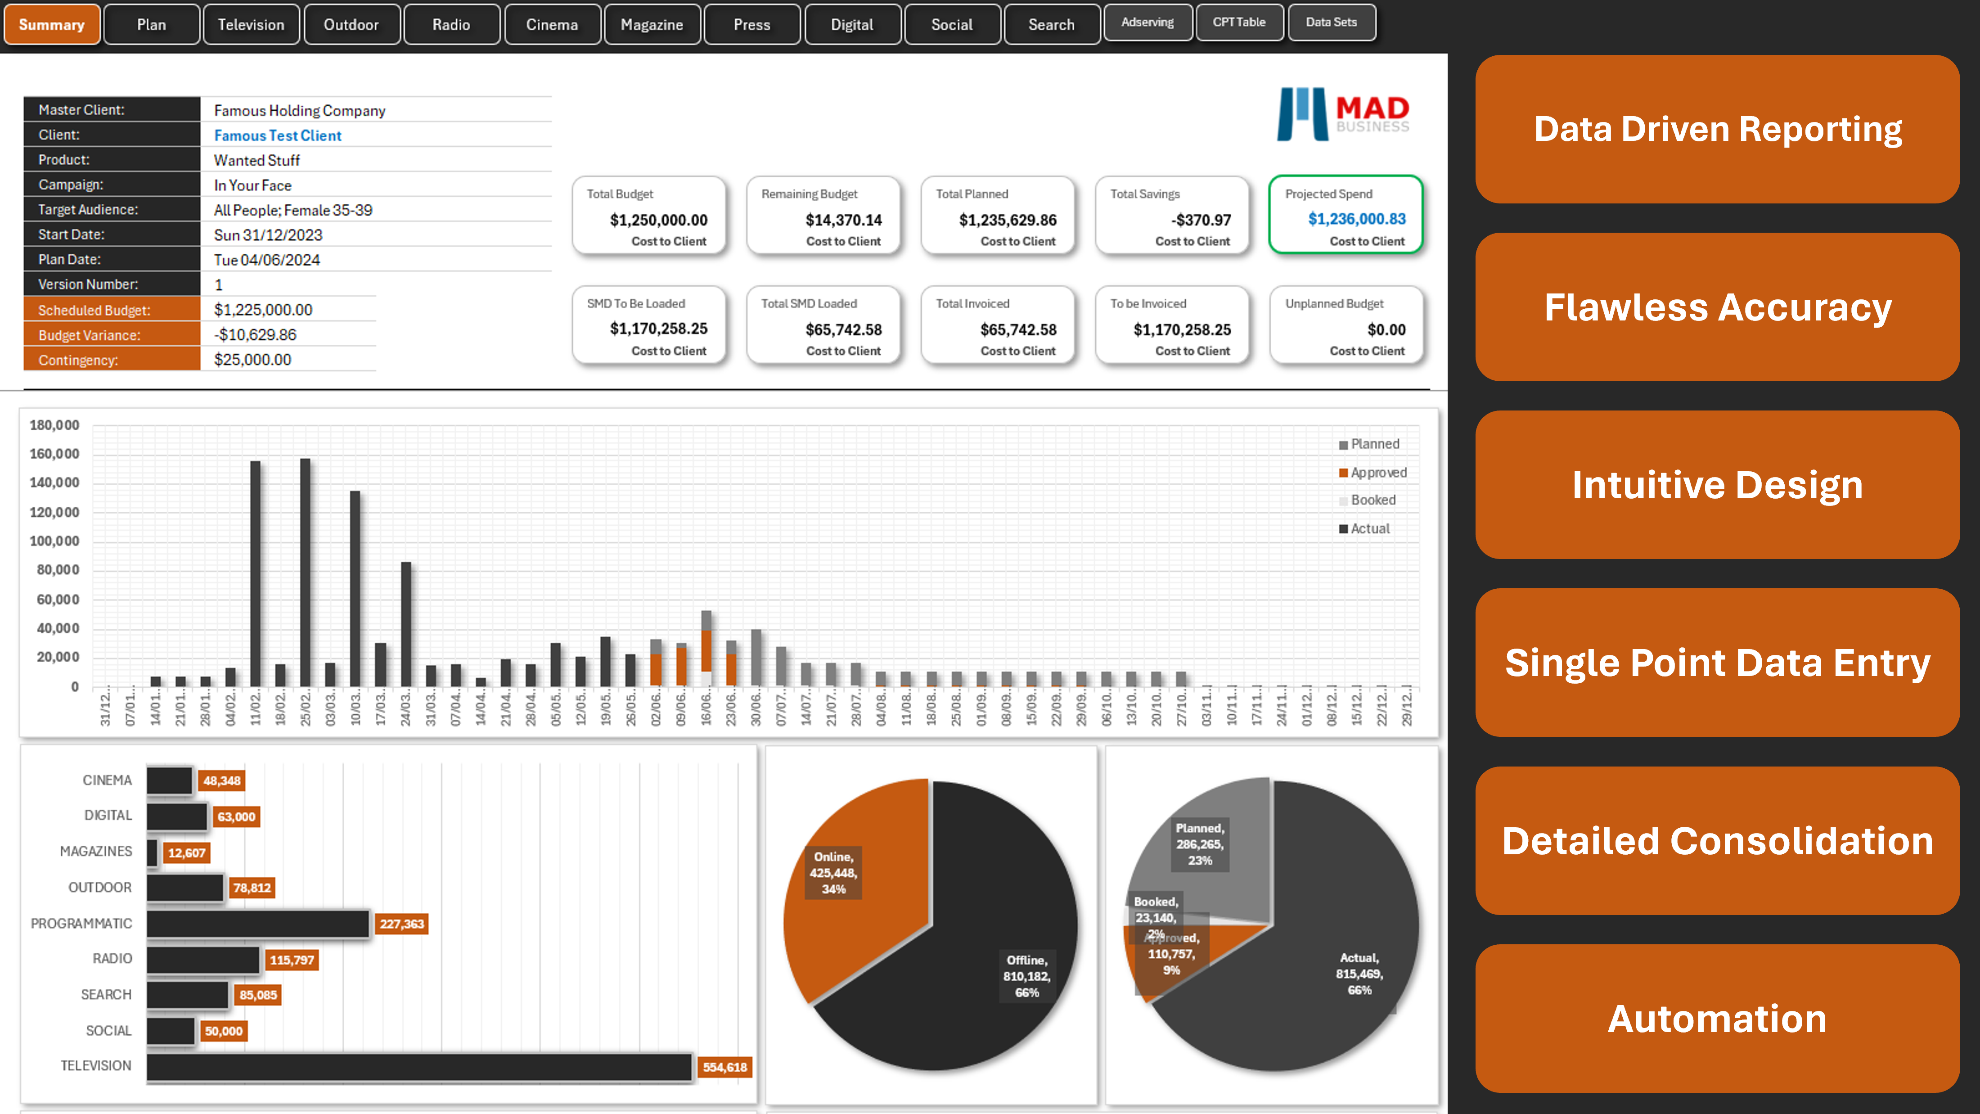Click the Planned legend color marker
Viewport: 1980px width, 1114px height.
point(1343,445)
